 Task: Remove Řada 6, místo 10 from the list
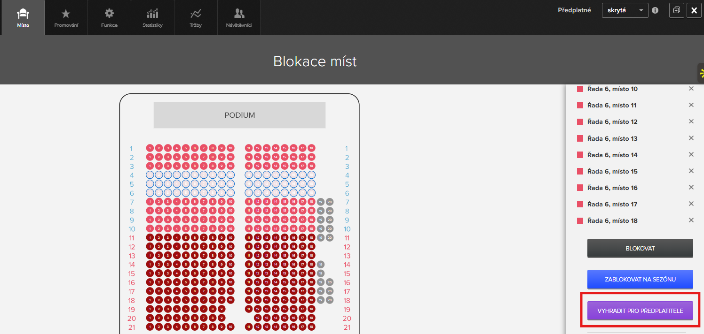coord(691,88)
